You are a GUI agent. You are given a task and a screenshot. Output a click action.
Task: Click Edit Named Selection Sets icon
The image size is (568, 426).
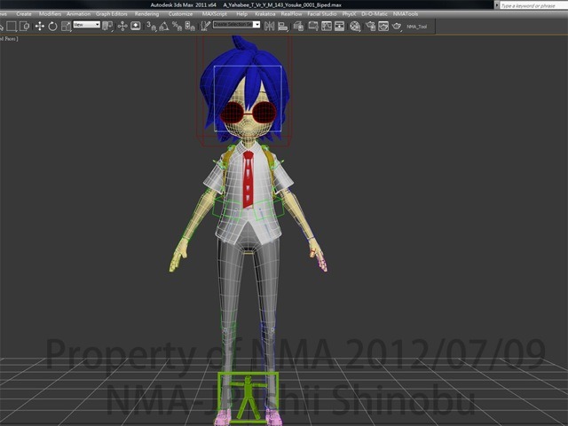205,26
